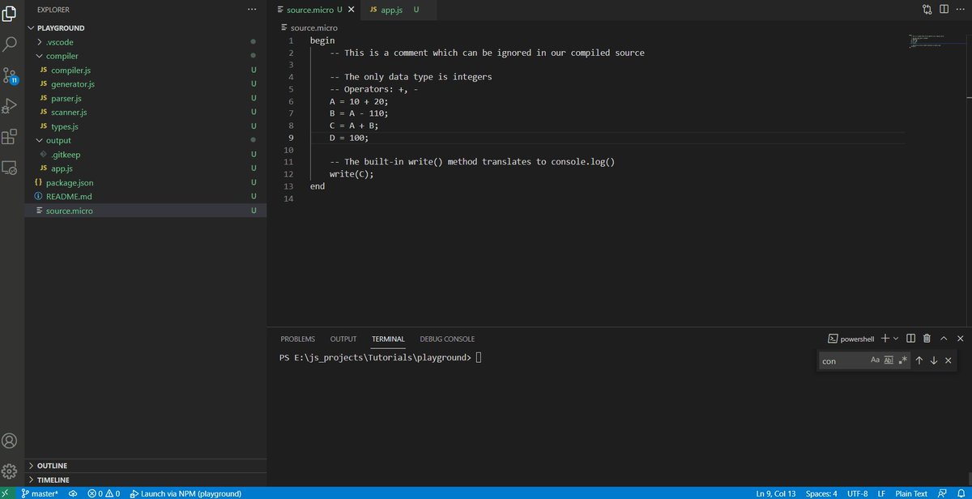972x499 pixels.
Task: Toggle match case in terminal find
Action: tap(875, 360)
